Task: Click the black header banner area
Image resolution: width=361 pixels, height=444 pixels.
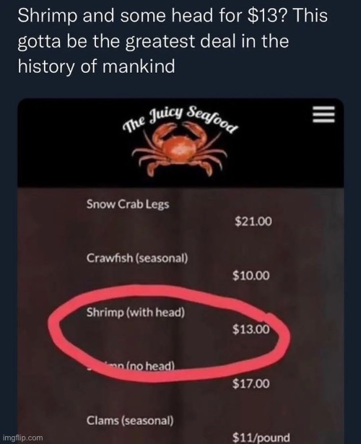Action: tap(180, 142)
